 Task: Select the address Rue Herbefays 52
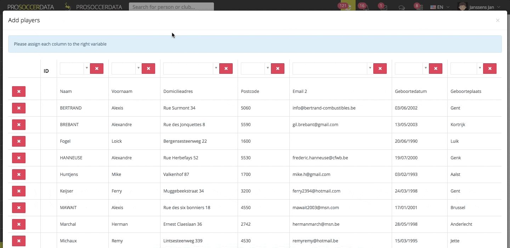pos(181,158)
